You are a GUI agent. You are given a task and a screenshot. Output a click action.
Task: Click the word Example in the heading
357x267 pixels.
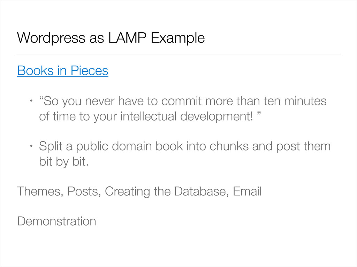click(x=177, y=38)
